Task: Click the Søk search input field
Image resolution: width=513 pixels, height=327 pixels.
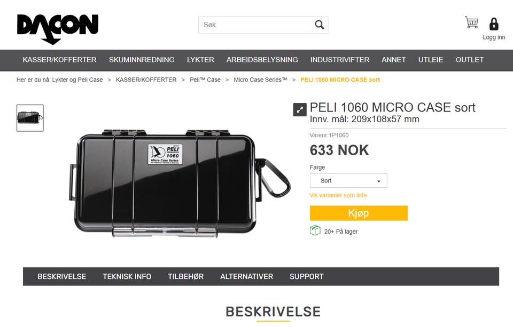Action: [x=257, y=25]
